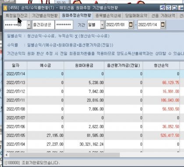The height and width of the screenshot is (167, 184).
Task: Click the first title bar pin icon
Action: point(163,8)
